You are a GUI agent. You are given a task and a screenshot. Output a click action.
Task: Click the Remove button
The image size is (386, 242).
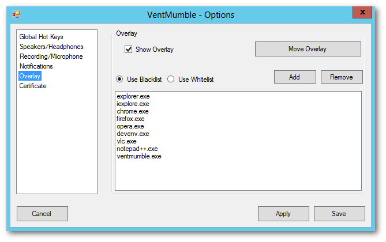342,77
